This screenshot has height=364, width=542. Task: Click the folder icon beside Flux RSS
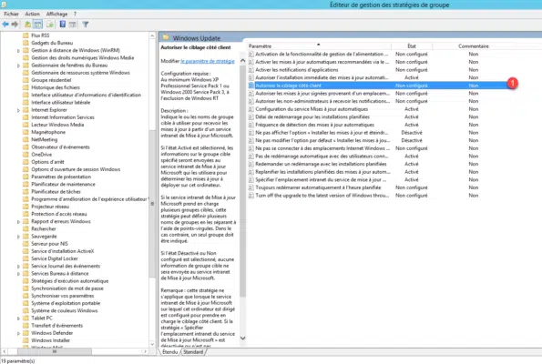tap(26, 35)
